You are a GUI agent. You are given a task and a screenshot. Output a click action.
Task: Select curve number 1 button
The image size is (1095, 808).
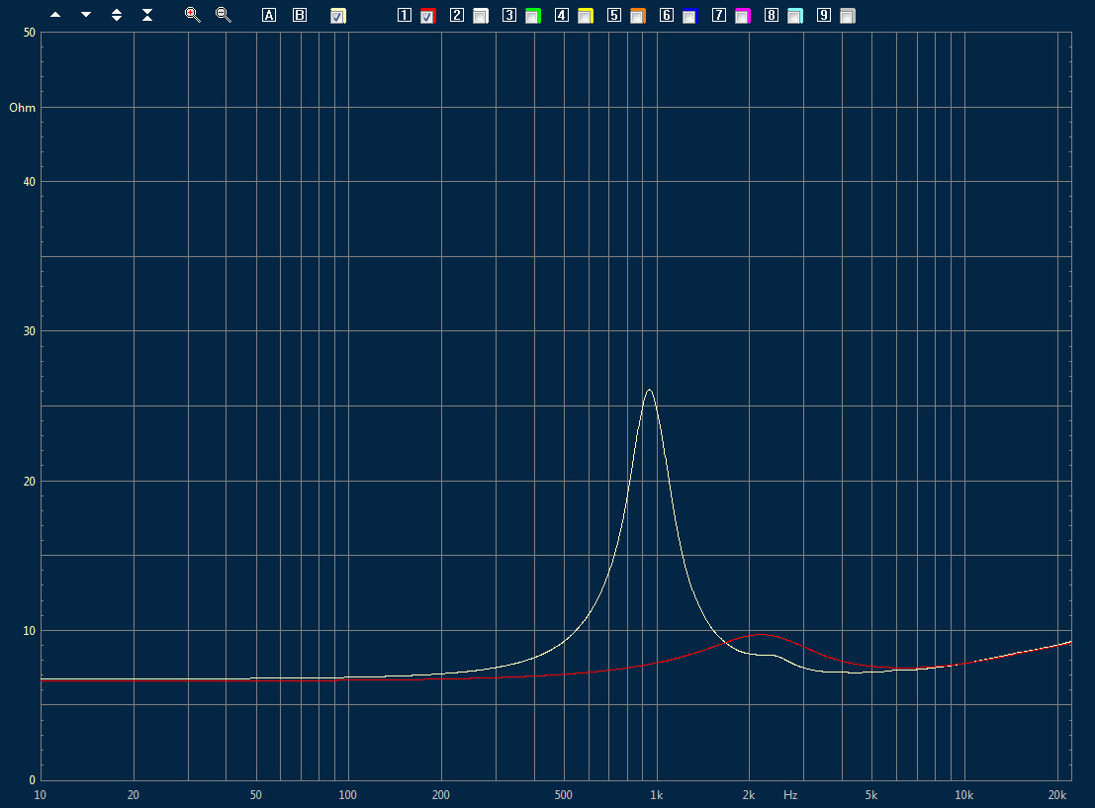point(404,16)
